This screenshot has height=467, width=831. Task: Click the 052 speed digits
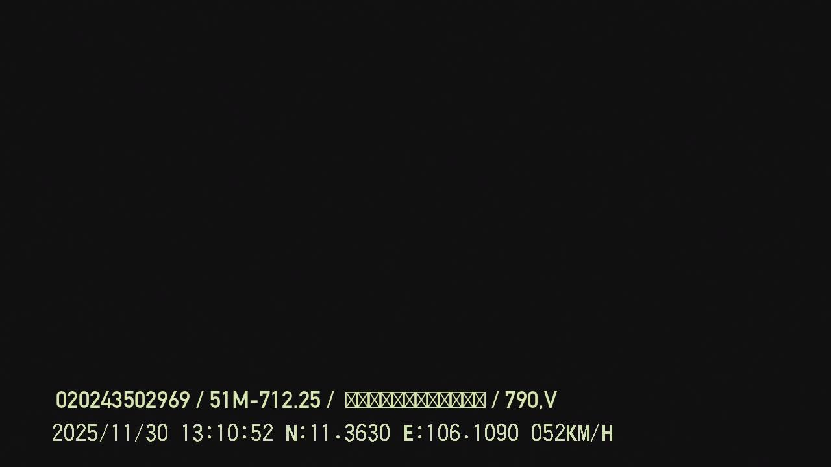[548, 433]
